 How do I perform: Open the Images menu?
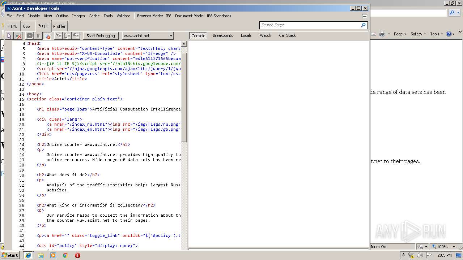click(78, 16)
